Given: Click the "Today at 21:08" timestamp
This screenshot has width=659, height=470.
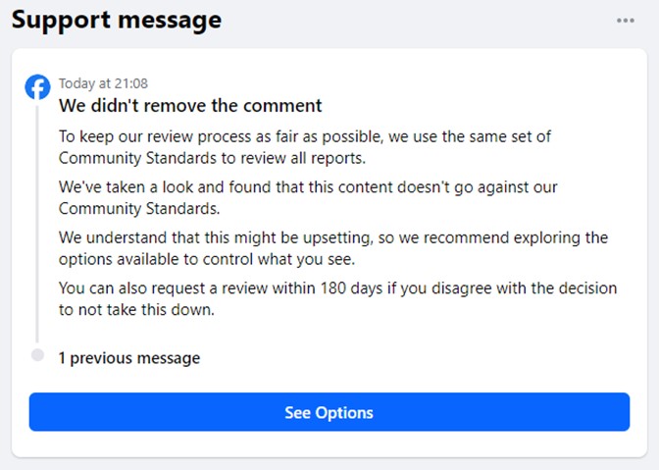Looking at the screenshot, I should pos(103,83).
